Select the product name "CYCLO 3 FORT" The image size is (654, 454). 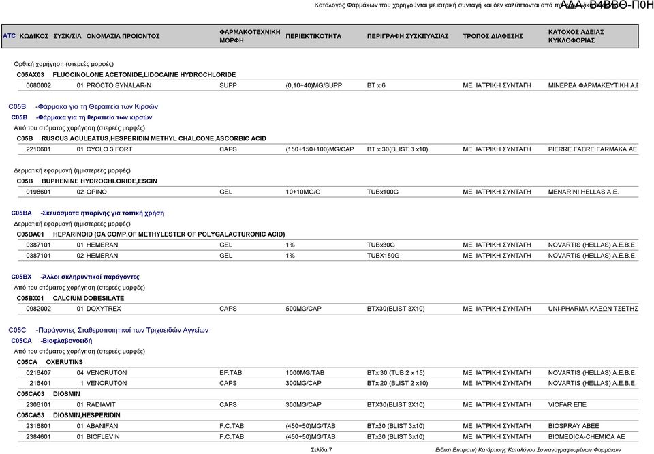click(x=109, y=149)
